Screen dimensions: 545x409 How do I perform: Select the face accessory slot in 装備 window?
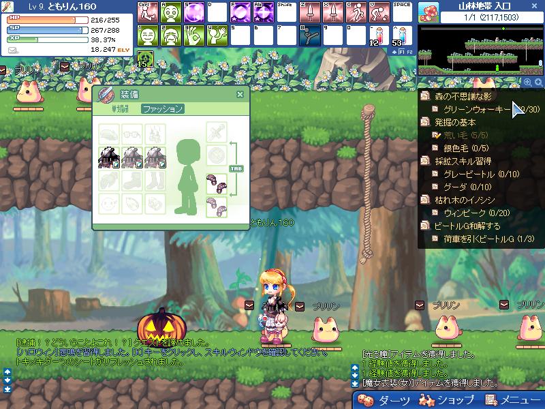coord(109,204)
